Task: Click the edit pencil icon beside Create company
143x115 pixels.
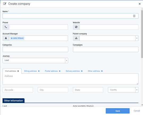Action: pos(5,4)
